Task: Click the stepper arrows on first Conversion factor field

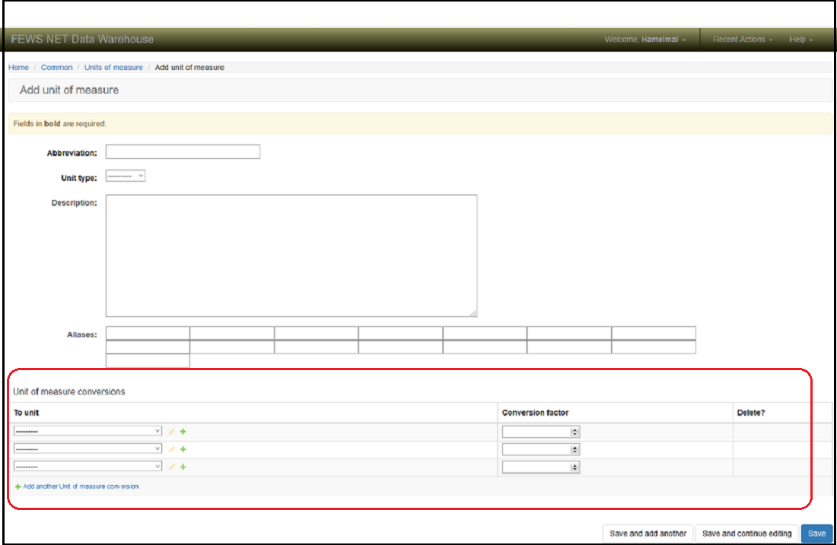Action: (575, 432)
